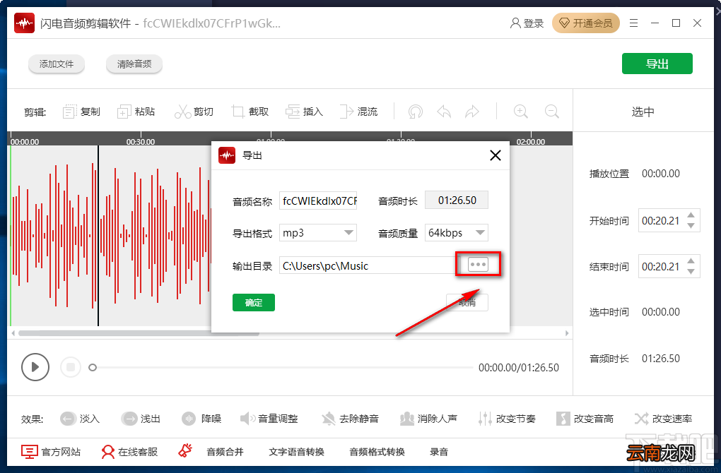Open Change Tempo (改变节奏)
Image resolution: width=721 pixels, height=473 pixels.
click(507, 419)
